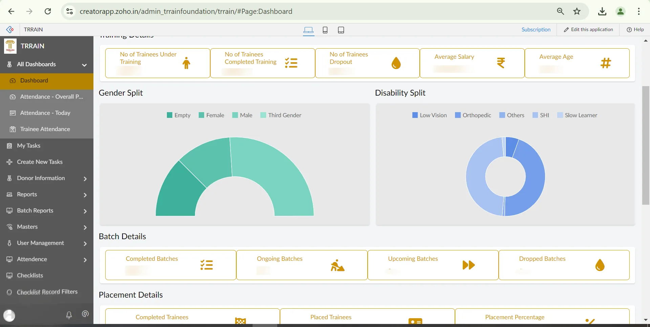Open Dashboard in sidebar
The width and height of the screenshot is (650, 327).
[47, 81]
